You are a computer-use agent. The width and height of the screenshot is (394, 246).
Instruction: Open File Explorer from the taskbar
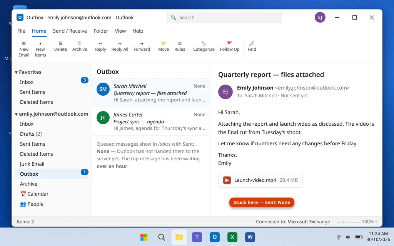coord(179,237)
